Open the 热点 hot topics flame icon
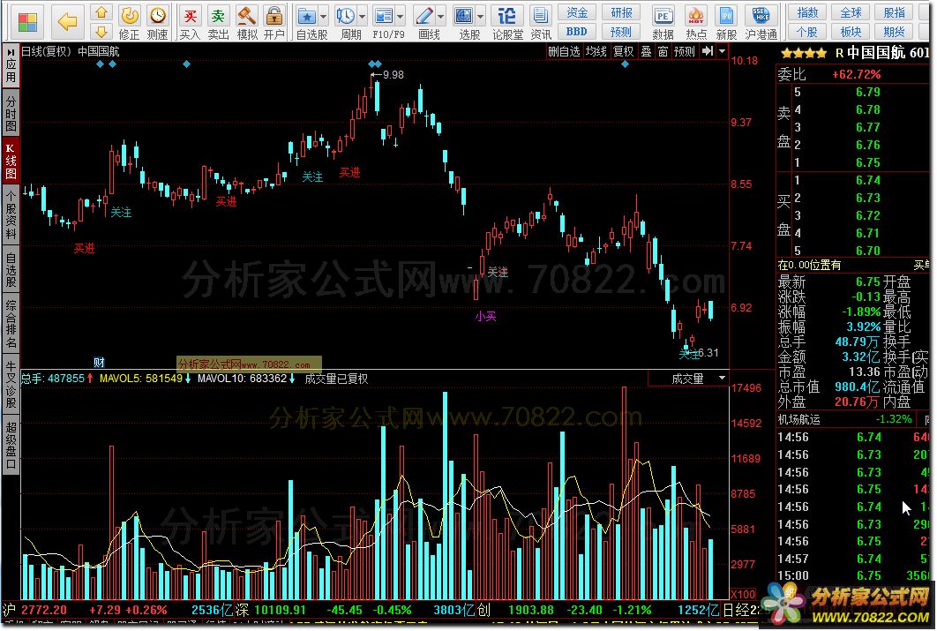 (695, 23)
